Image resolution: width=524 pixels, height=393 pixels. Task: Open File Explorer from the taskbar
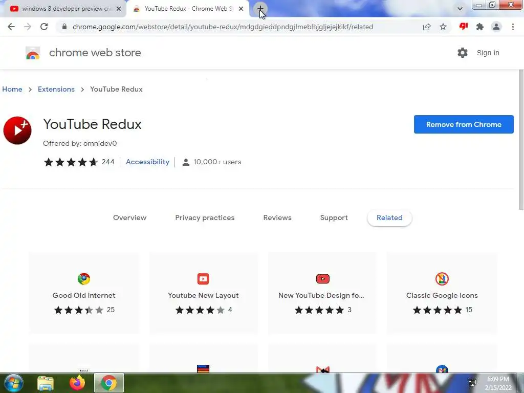(x=46, y=383)
